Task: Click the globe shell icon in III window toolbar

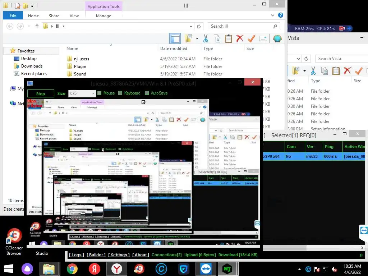Action: 277,38
